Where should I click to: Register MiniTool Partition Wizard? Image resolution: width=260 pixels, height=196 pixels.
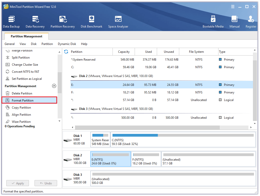click(x=250, y=21)
